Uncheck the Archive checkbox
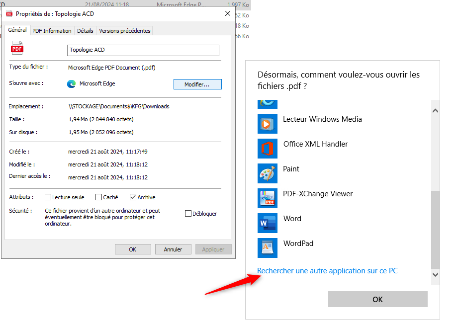The width and height of the screenshot is (457, 322). (x=133, y=197)
